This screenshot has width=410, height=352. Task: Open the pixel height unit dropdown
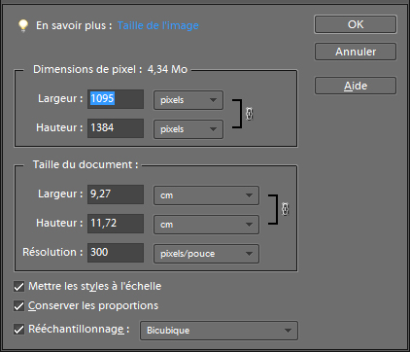188,129
